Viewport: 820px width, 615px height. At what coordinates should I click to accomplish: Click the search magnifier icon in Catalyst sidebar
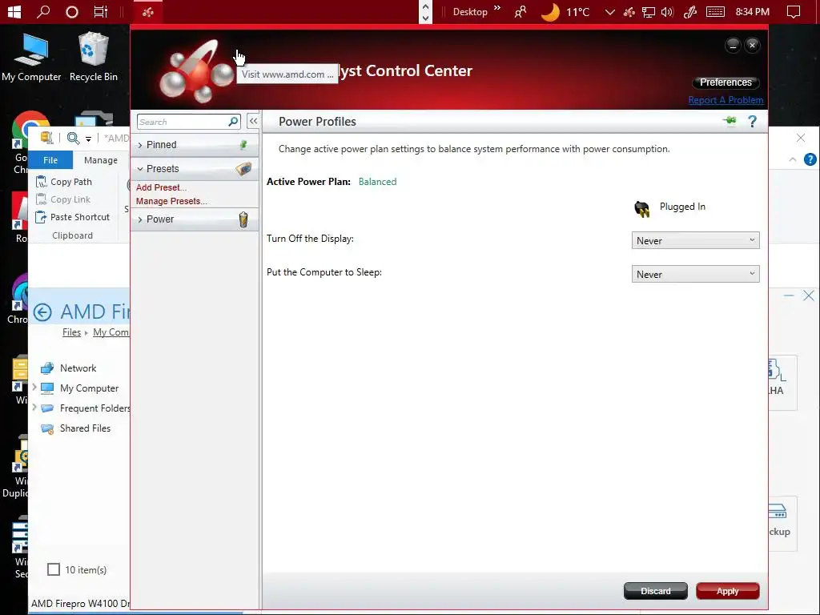tap(233, 122)
